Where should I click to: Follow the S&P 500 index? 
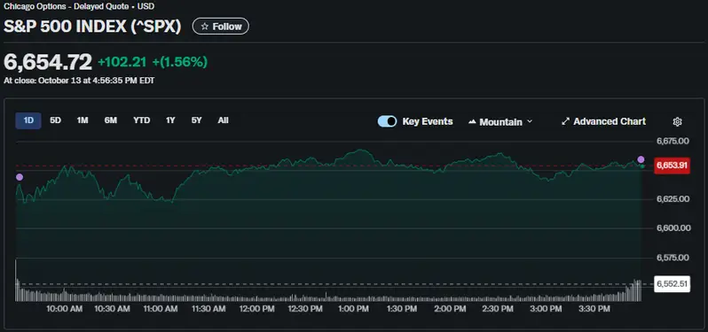(221, 27)
